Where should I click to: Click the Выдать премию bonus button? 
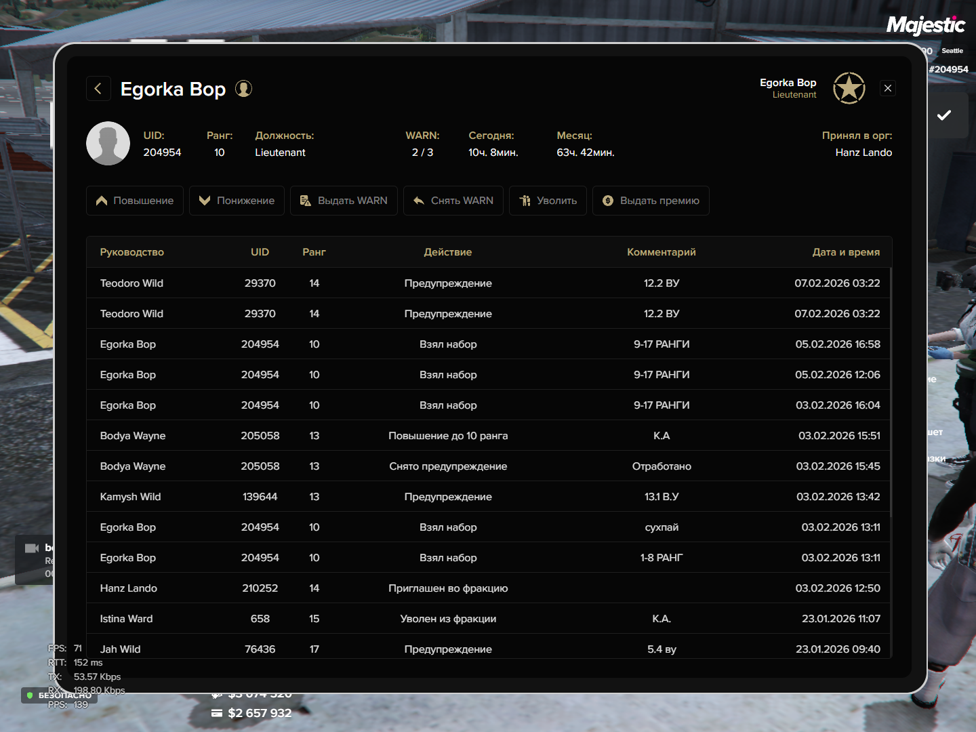click(651, 201)
